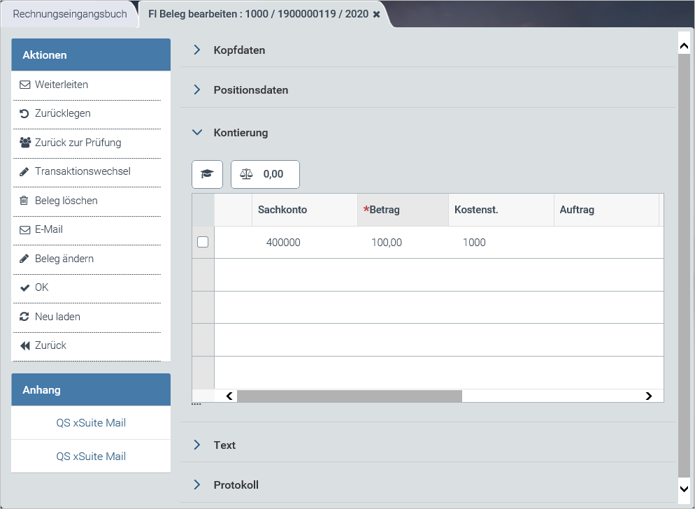Expand the Positionsdaten section
The image size is (695, 509).
click(x=197, y=90)
